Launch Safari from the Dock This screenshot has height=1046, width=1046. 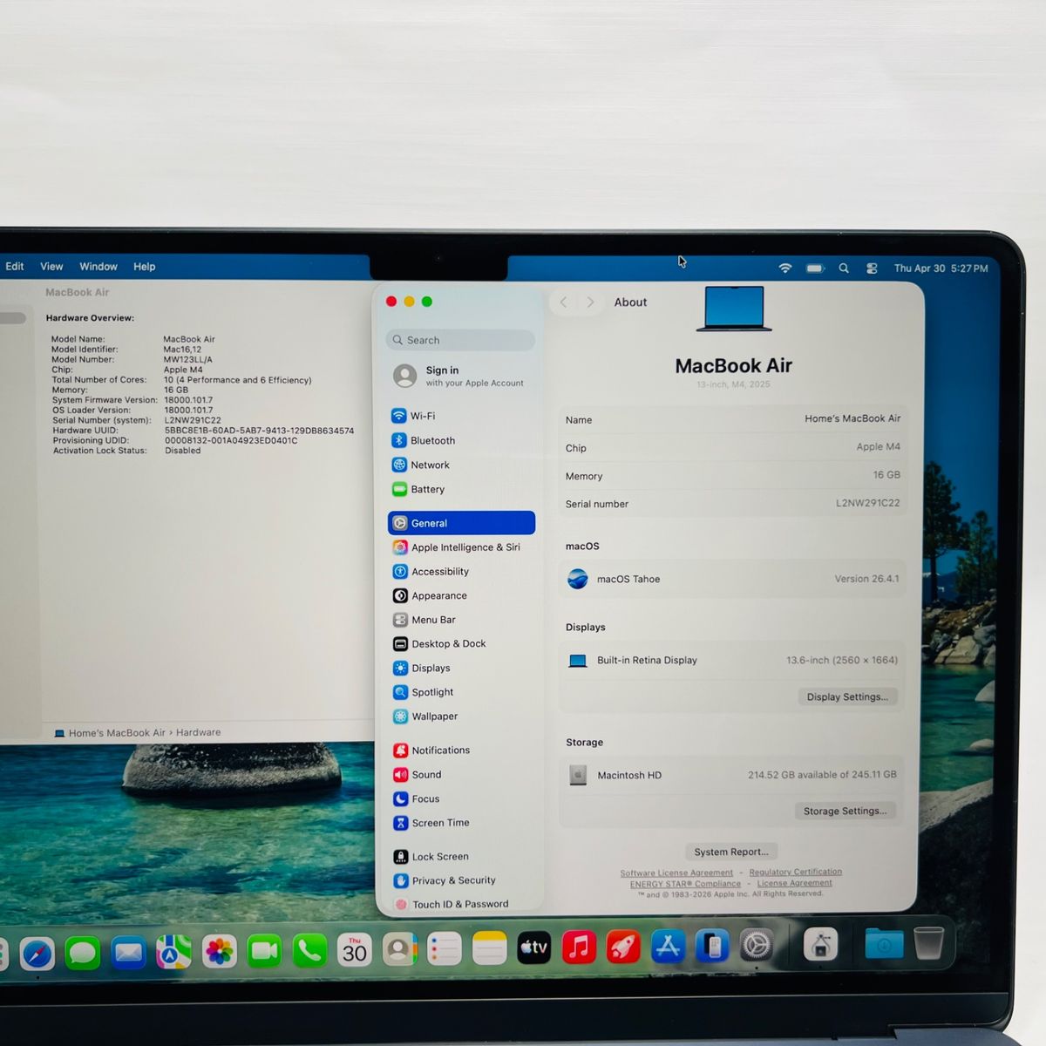coord(37,952)
